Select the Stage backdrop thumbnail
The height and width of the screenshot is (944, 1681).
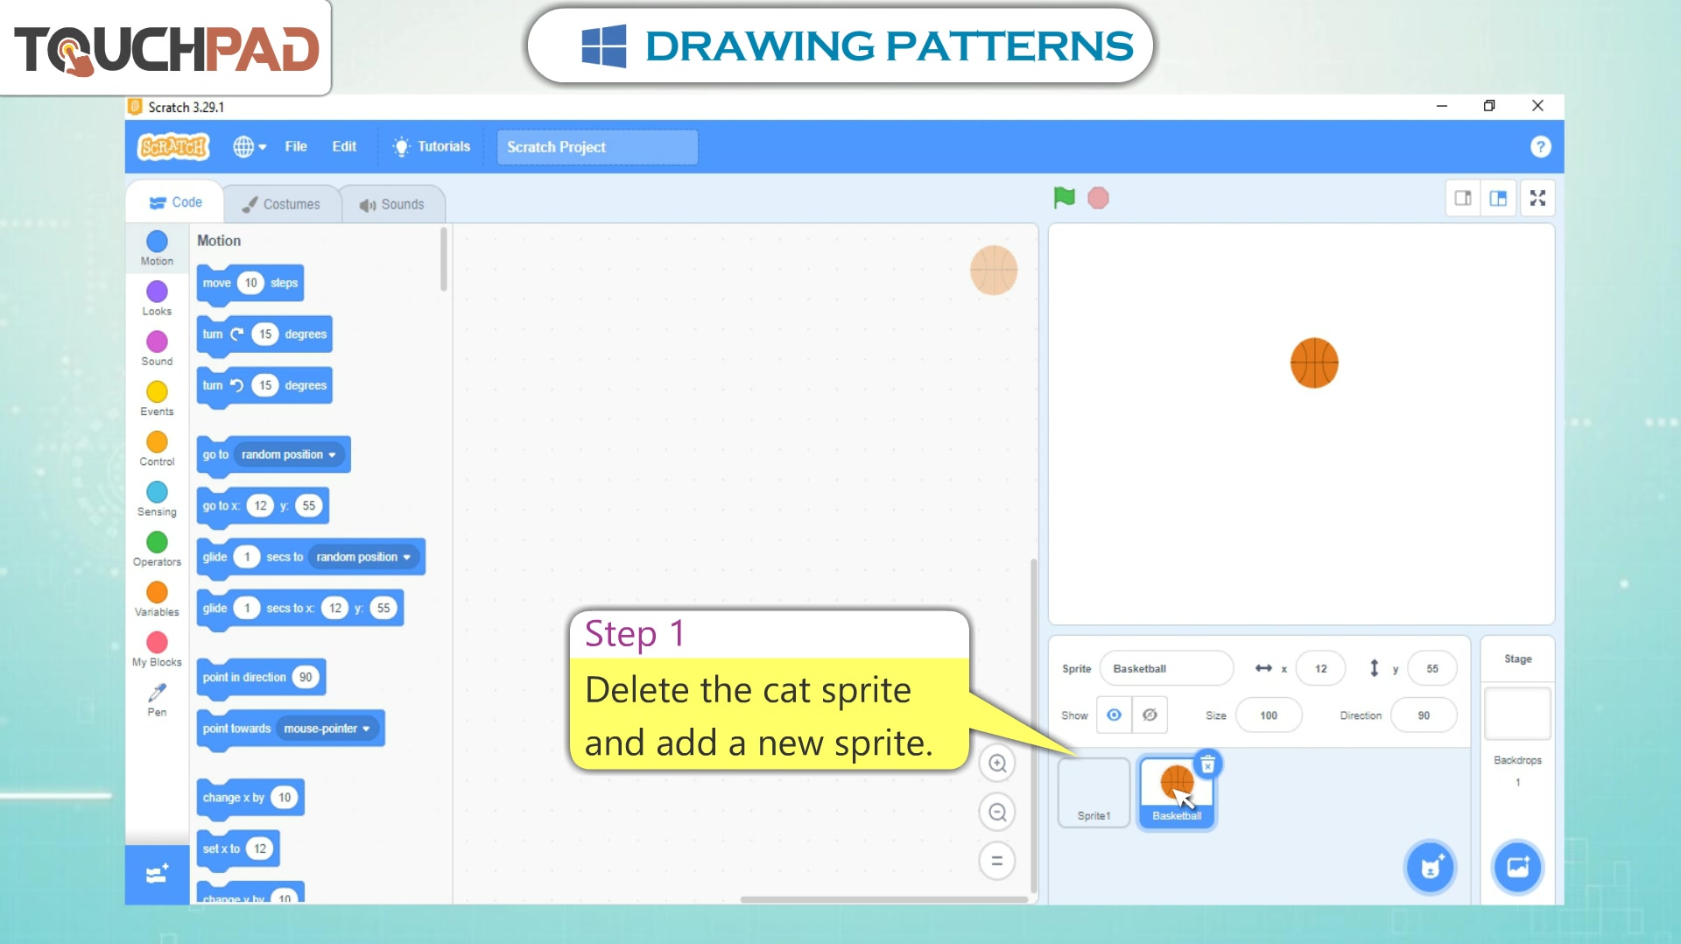(x=1517, y=714)
